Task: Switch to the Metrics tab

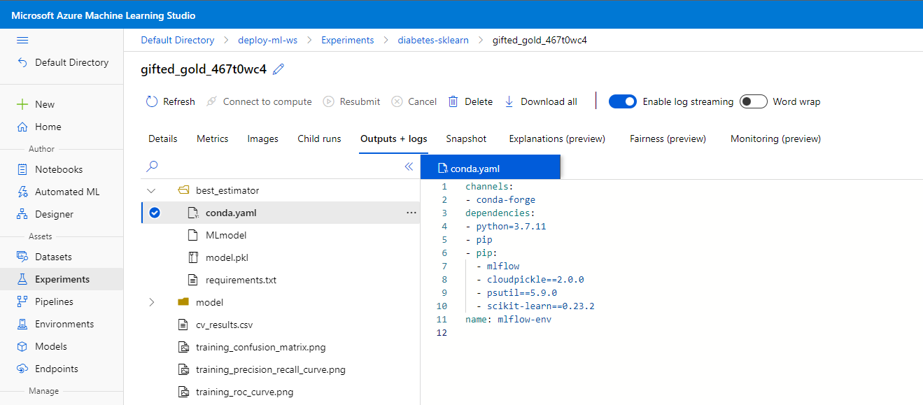Action: [x=212, y=138]
